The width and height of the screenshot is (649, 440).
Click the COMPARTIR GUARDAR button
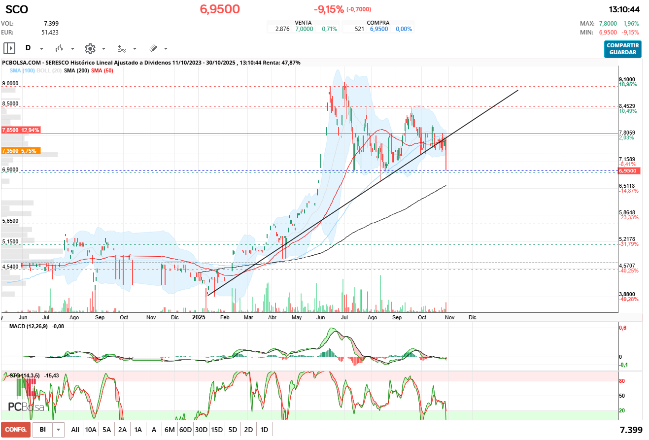click(x=623, y=49)
